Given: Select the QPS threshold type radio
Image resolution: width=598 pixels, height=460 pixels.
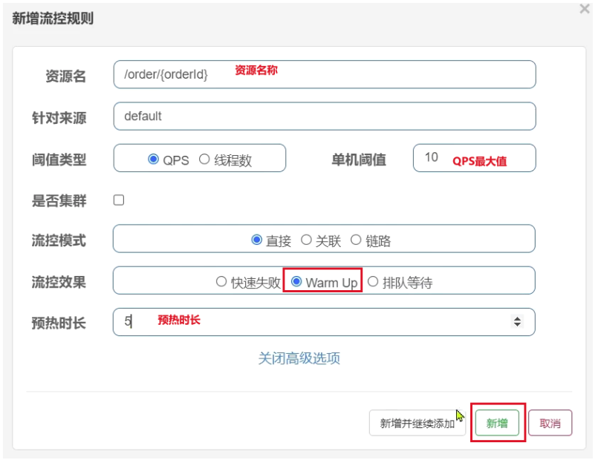Looking at the screenshot, I should coord(153,159).
